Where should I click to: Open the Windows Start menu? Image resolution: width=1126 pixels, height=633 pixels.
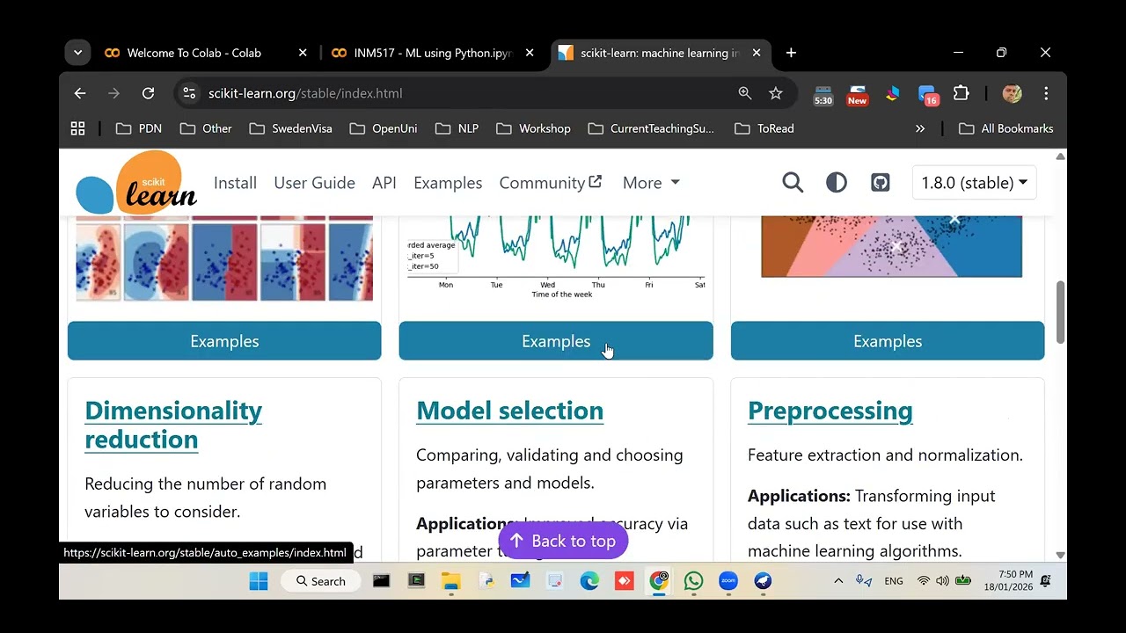tap(259, 581)
